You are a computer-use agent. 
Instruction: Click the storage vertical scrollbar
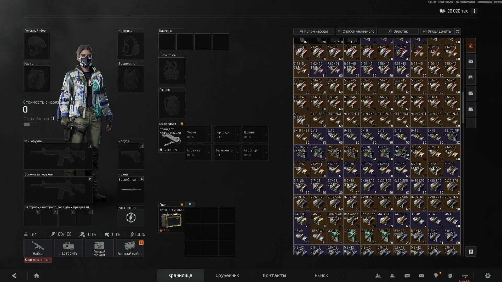463,107
